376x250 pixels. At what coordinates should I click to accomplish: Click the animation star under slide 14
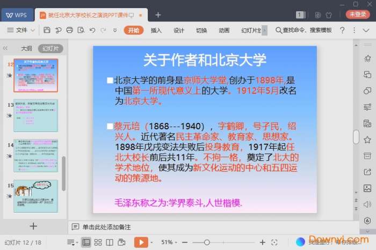(x=9, y=156)
